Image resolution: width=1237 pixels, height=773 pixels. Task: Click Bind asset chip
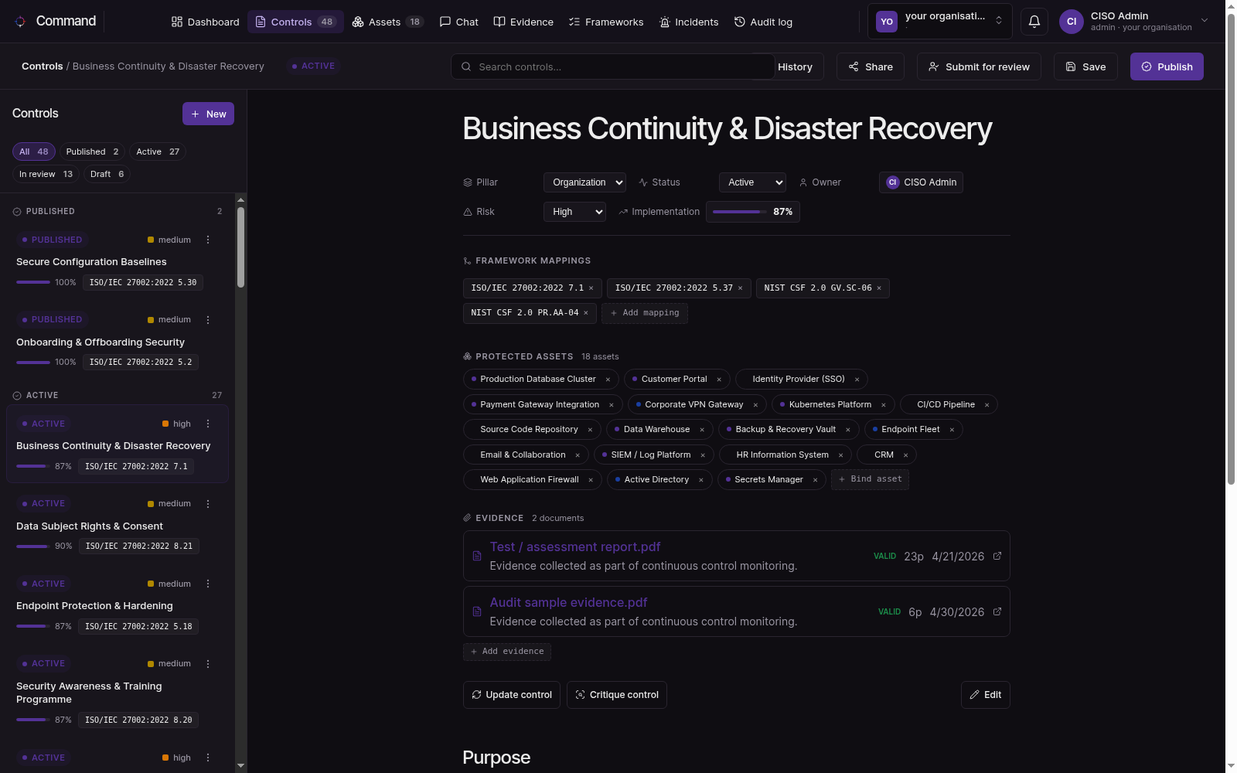pyautogui.click(x=870, y=479)
